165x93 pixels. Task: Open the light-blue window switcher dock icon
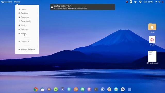click(x=103, y=89)
